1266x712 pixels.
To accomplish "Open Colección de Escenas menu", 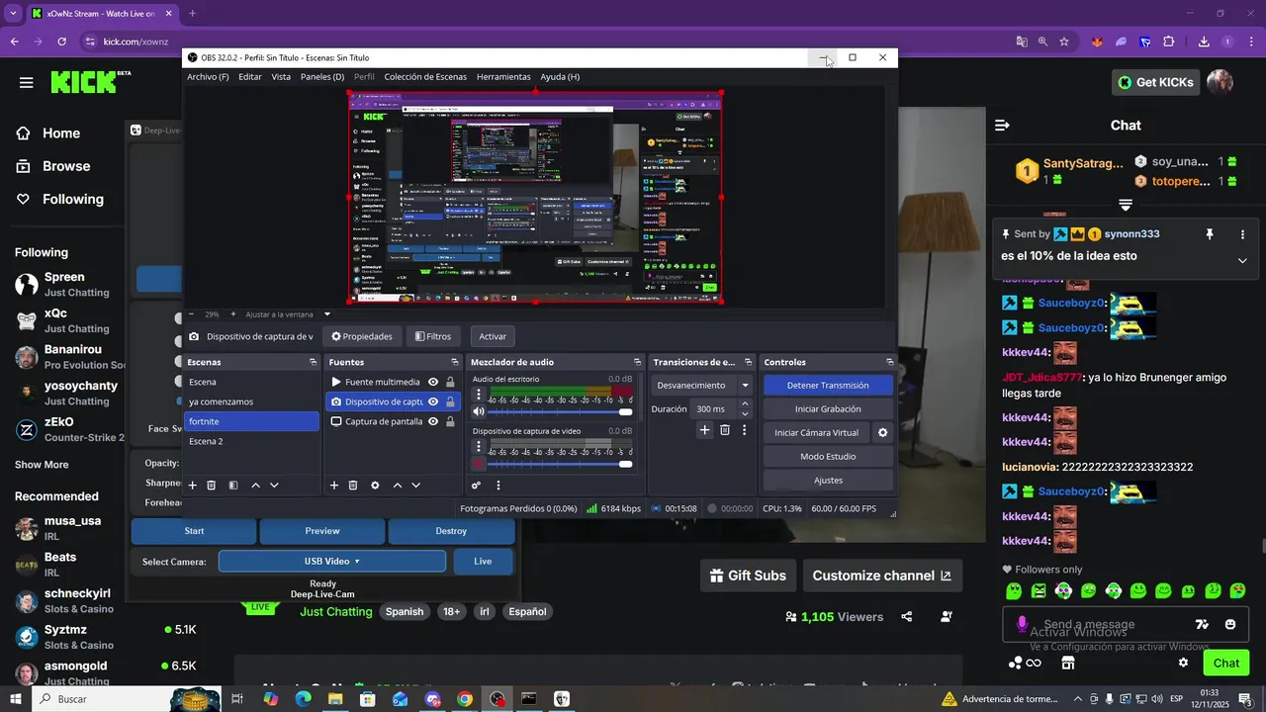I will point(425,76).
